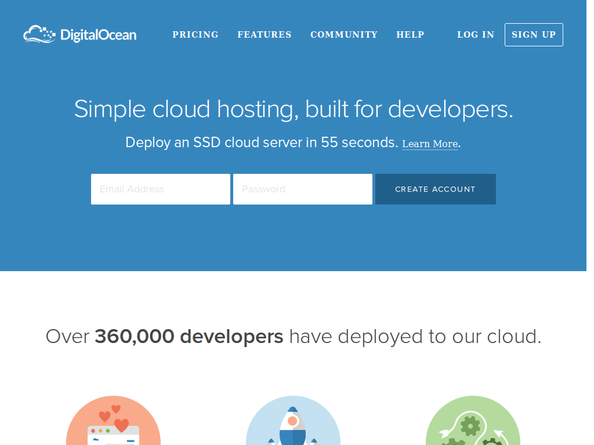This screenshot has width=594, height=445.
Task: Click the blue rocket illustration
Action: coord(293,421)
